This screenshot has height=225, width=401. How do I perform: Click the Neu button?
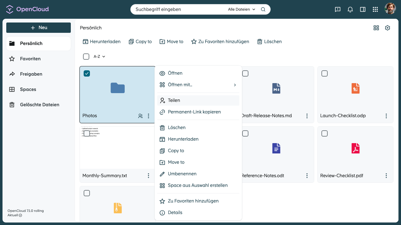point(39,27)
